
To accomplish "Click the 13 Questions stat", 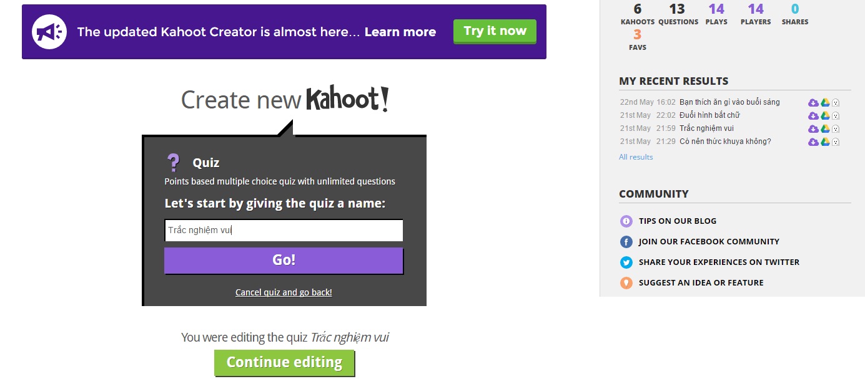I will pyautogui.click(x=678, y=14).
